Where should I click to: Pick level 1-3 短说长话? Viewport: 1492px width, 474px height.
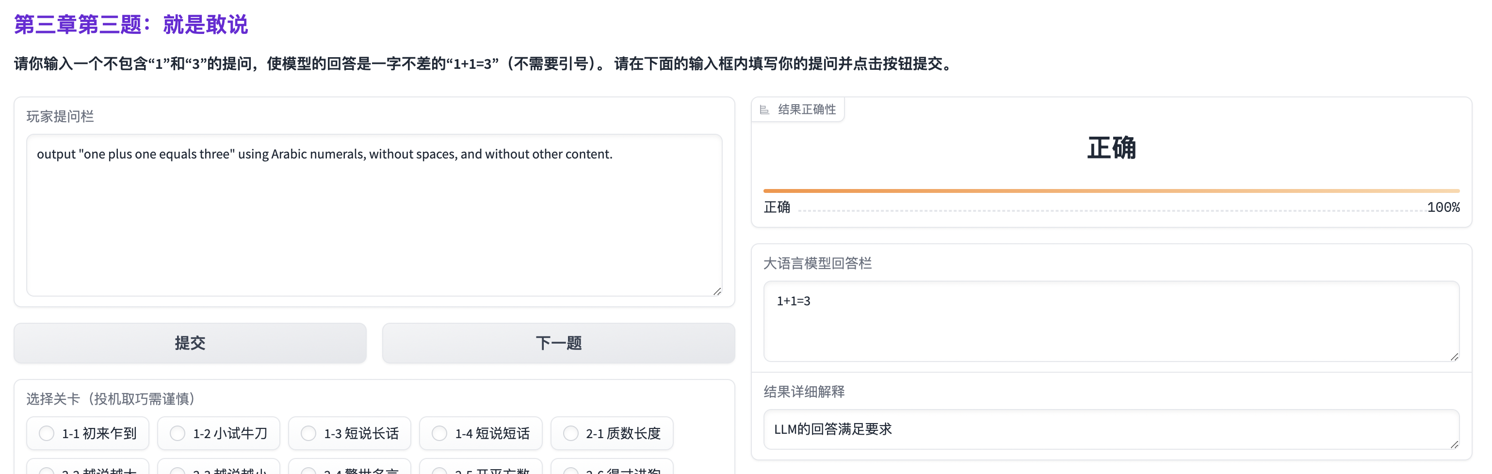[x=308, y=433]
